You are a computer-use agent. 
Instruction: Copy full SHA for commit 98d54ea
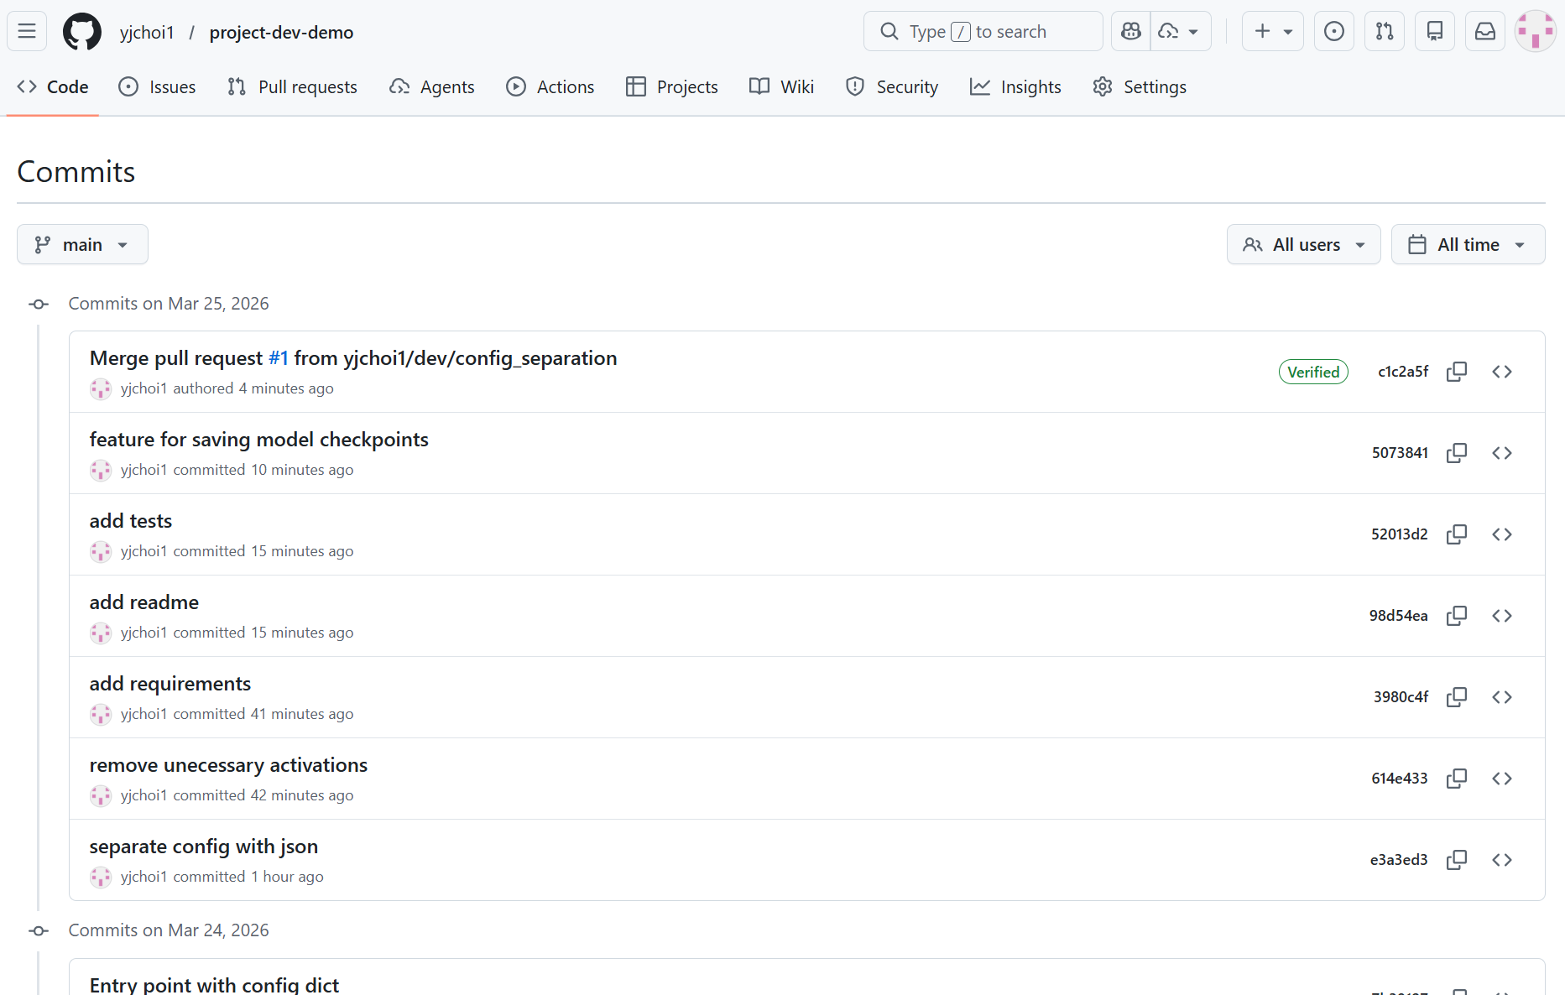coord(1457,616)
